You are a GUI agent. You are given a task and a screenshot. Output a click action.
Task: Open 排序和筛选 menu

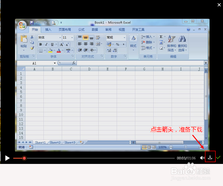[x=172, y=43]
